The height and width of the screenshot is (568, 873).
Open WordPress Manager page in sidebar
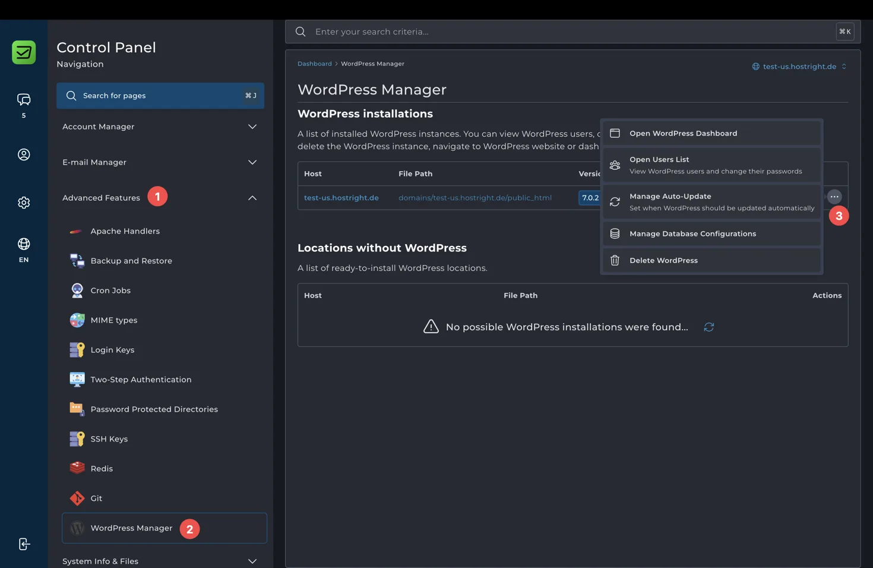click(x=165, y=528)
